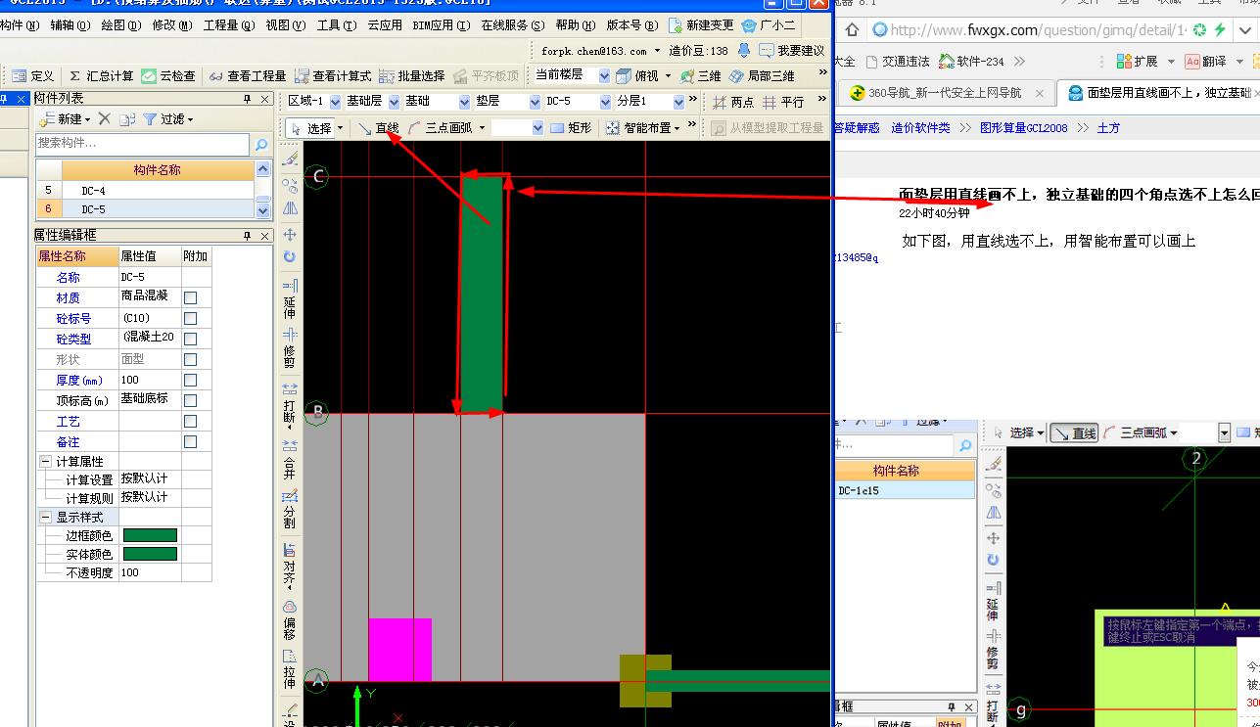
Task: Toggle 砼标号 附加 checkbox
Action: pos(190,318)
